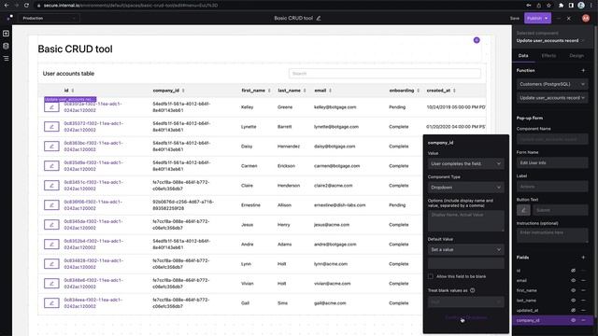
Task: Click the edit pencil button in Claire Henderson's row
Action: (51, 186)
